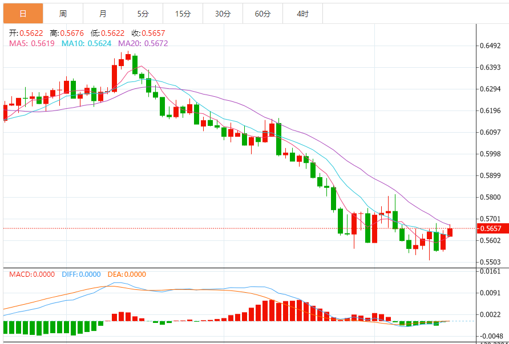509x344 pixels.
Task: Click the 0.5503 price axis label
Action: (x=491, y=262)
